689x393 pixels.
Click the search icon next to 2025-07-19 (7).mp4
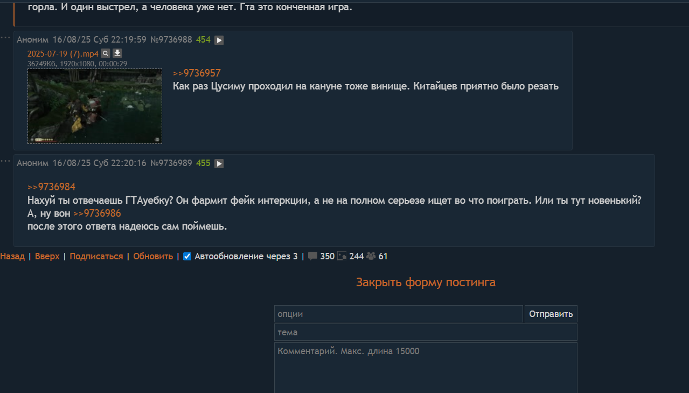[106, 53]
